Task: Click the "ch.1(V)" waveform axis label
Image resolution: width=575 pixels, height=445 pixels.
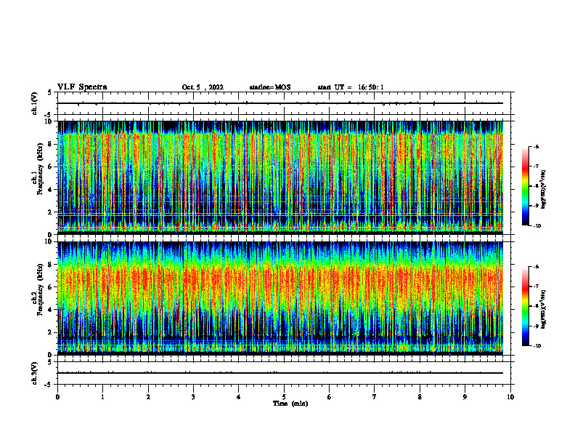Action: click(x=34, y=103)
